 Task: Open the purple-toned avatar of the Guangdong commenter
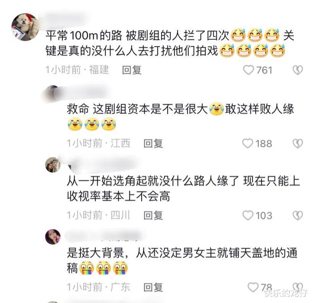pos(53,237)
